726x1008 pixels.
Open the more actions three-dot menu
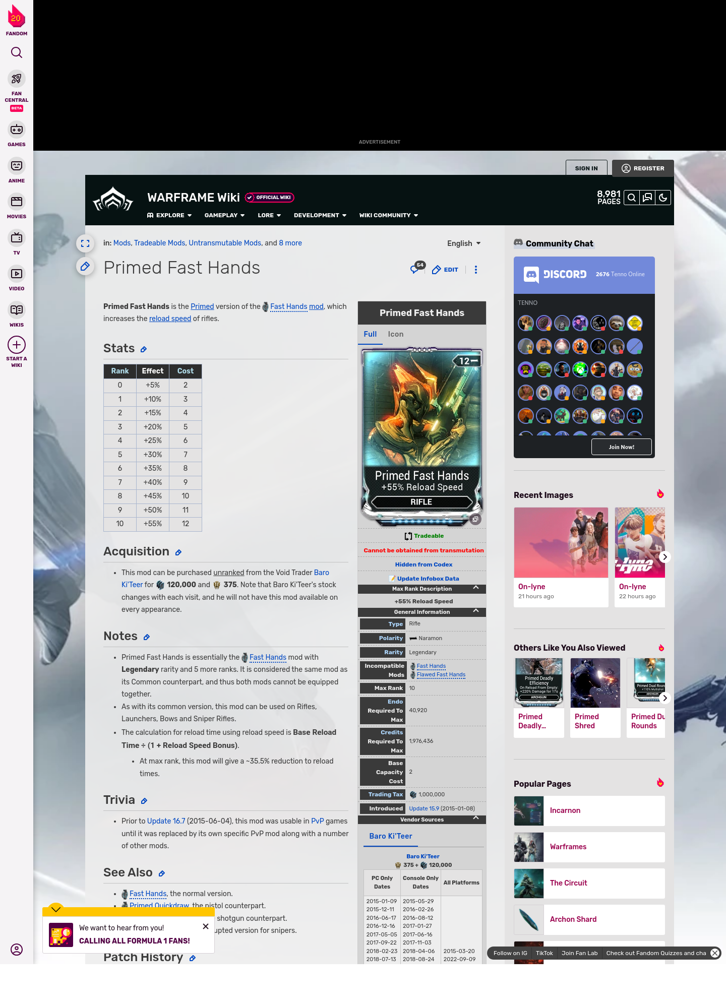coord(476,270)
